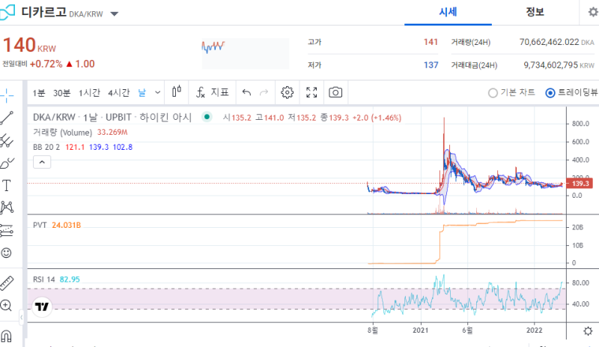Click the 저가 value 137

tap(431, 65)
